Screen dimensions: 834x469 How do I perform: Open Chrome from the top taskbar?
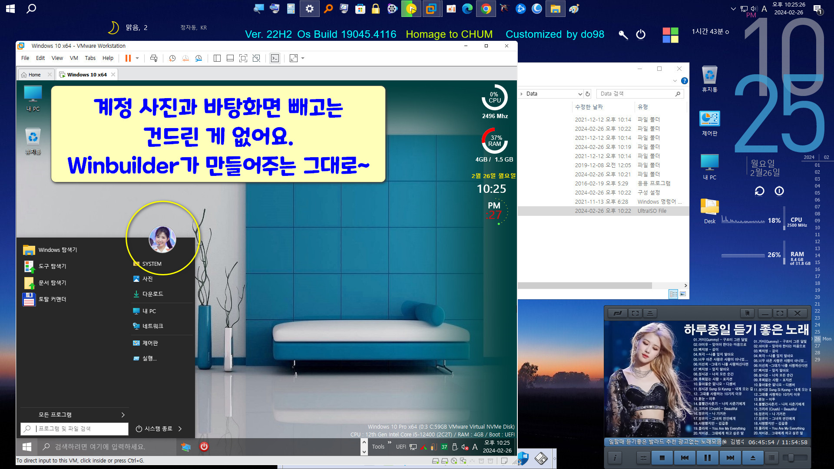486,9
